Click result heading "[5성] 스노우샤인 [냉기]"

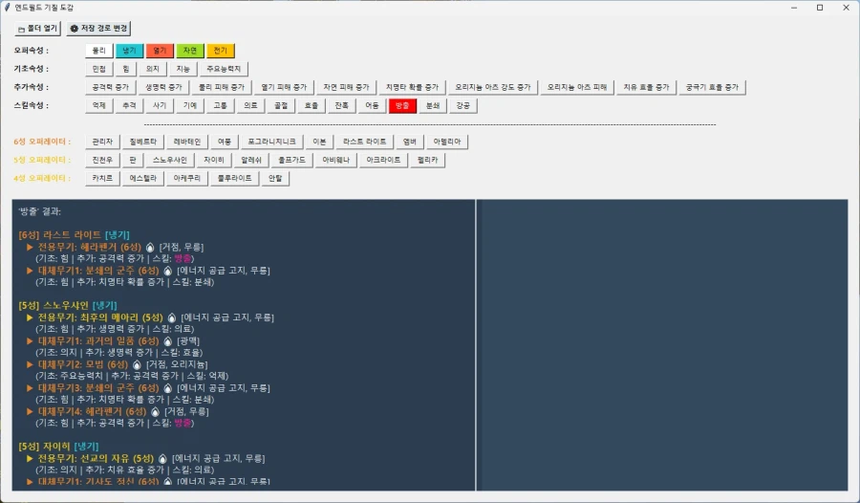68,305
